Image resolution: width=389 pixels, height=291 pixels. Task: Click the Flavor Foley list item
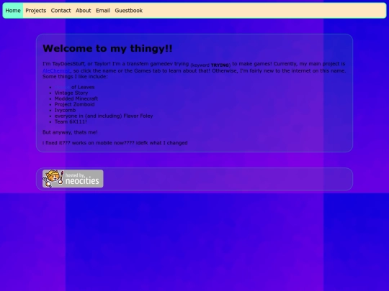[x=104, y=116]
